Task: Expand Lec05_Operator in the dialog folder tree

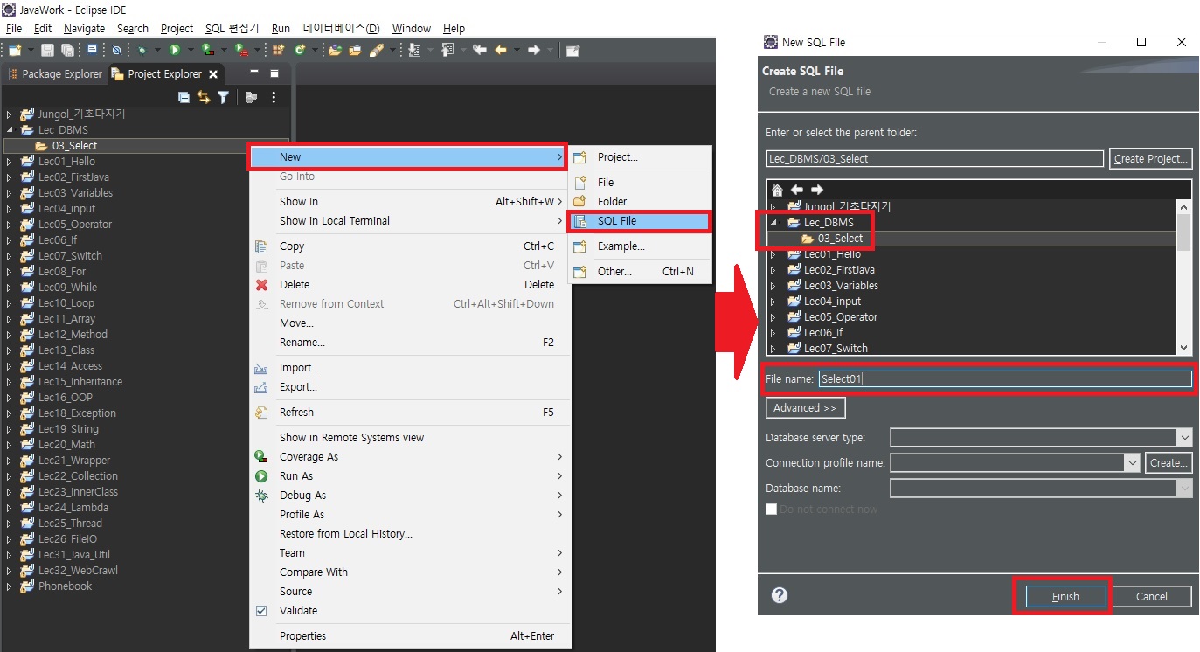Action: tap(773, 317)
